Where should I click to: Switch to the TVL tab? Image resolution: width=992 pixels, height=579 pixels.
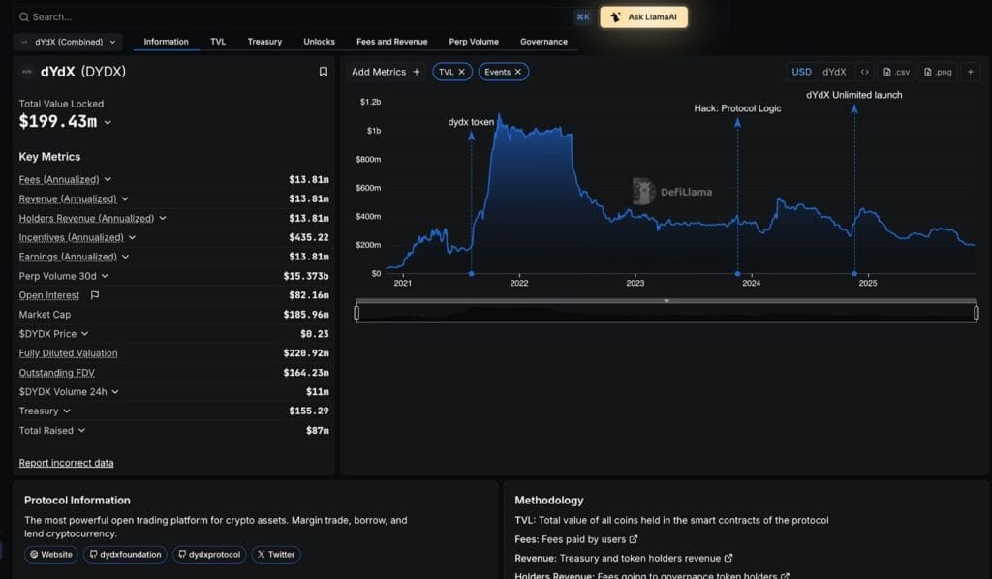[x=218, y=42]
